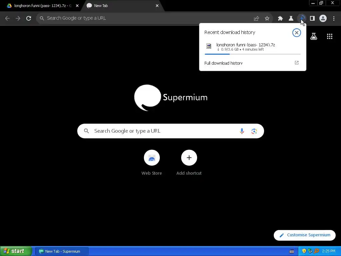The image size is (341, 256).
Task: Click the Supermium logo
Action: [171, 98]
